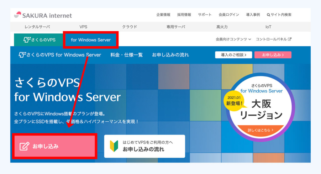This screenshot has width=321, height=174.
Task: Open the 企業情報 link
Action: pyautogui.click(x=163, y=15)
